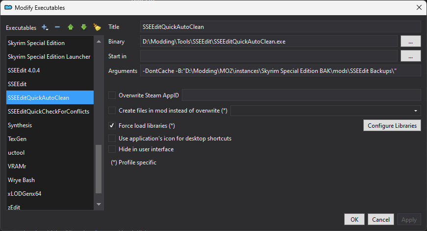Move executable up with green arrow

(x=71, y=27)
